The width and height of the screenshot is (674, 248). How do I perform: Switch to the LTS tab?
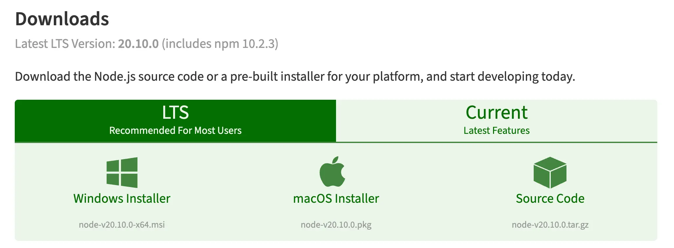tap(175, 121)
